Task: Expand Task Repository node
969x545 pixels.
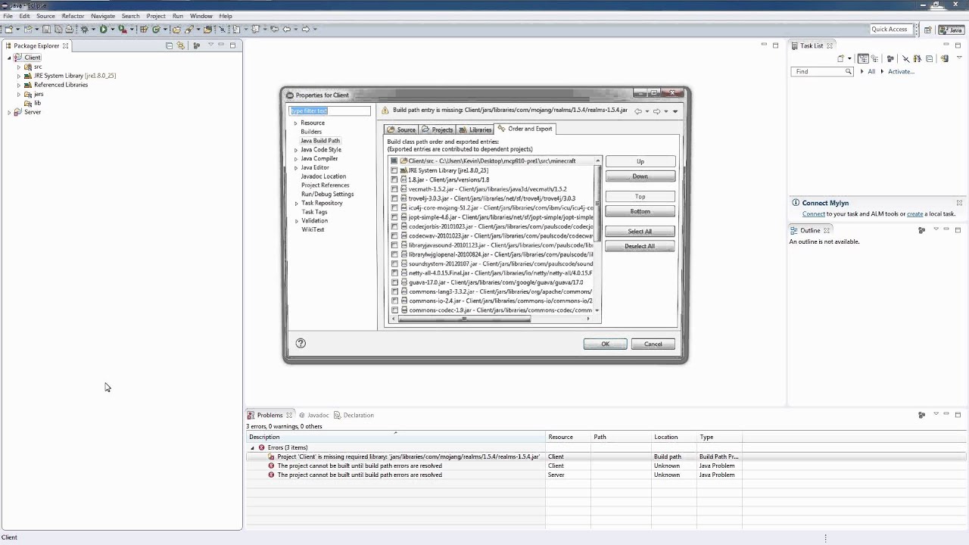Action: click(296, 204)
